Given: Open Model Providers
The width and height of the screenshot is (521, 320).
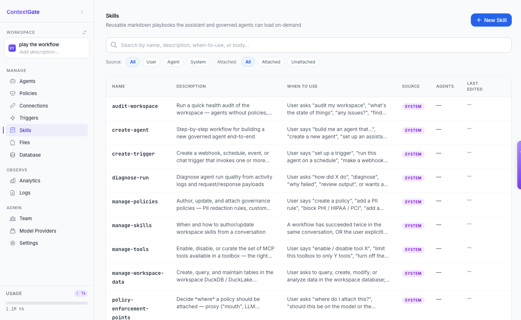Looking at the screenshot, I should pyautogui.click(x=47, y=231).
